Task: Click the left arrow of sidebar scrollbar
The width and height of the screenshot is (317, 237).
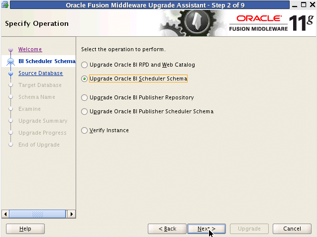Action: click(x=5, y=214)
